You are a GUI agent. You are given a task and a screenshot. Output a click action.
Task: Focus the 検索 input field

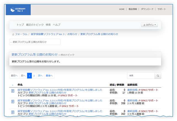pyautogui.click(x=141, y=76)
